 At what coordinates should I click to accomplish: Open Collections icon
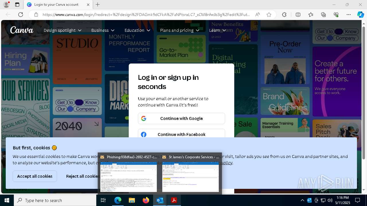[323, 15]
